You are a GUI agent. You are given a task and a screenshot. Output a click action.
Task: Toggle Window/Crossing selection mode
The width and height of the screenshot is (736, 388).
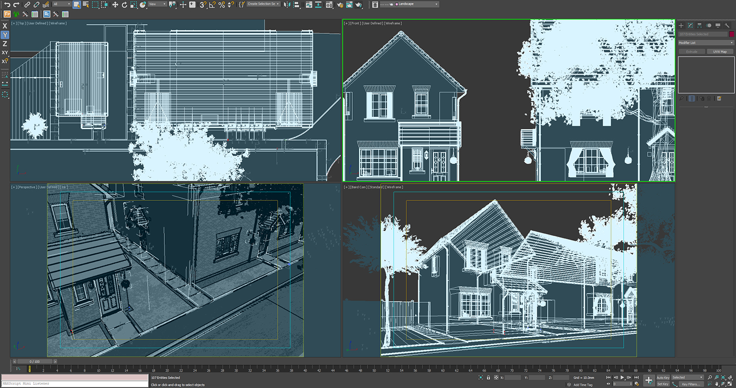pos(104,4)
